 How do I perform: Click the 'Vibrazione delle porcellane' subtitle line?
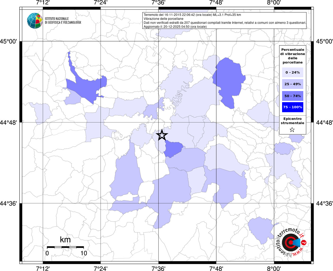pos(163,19)
